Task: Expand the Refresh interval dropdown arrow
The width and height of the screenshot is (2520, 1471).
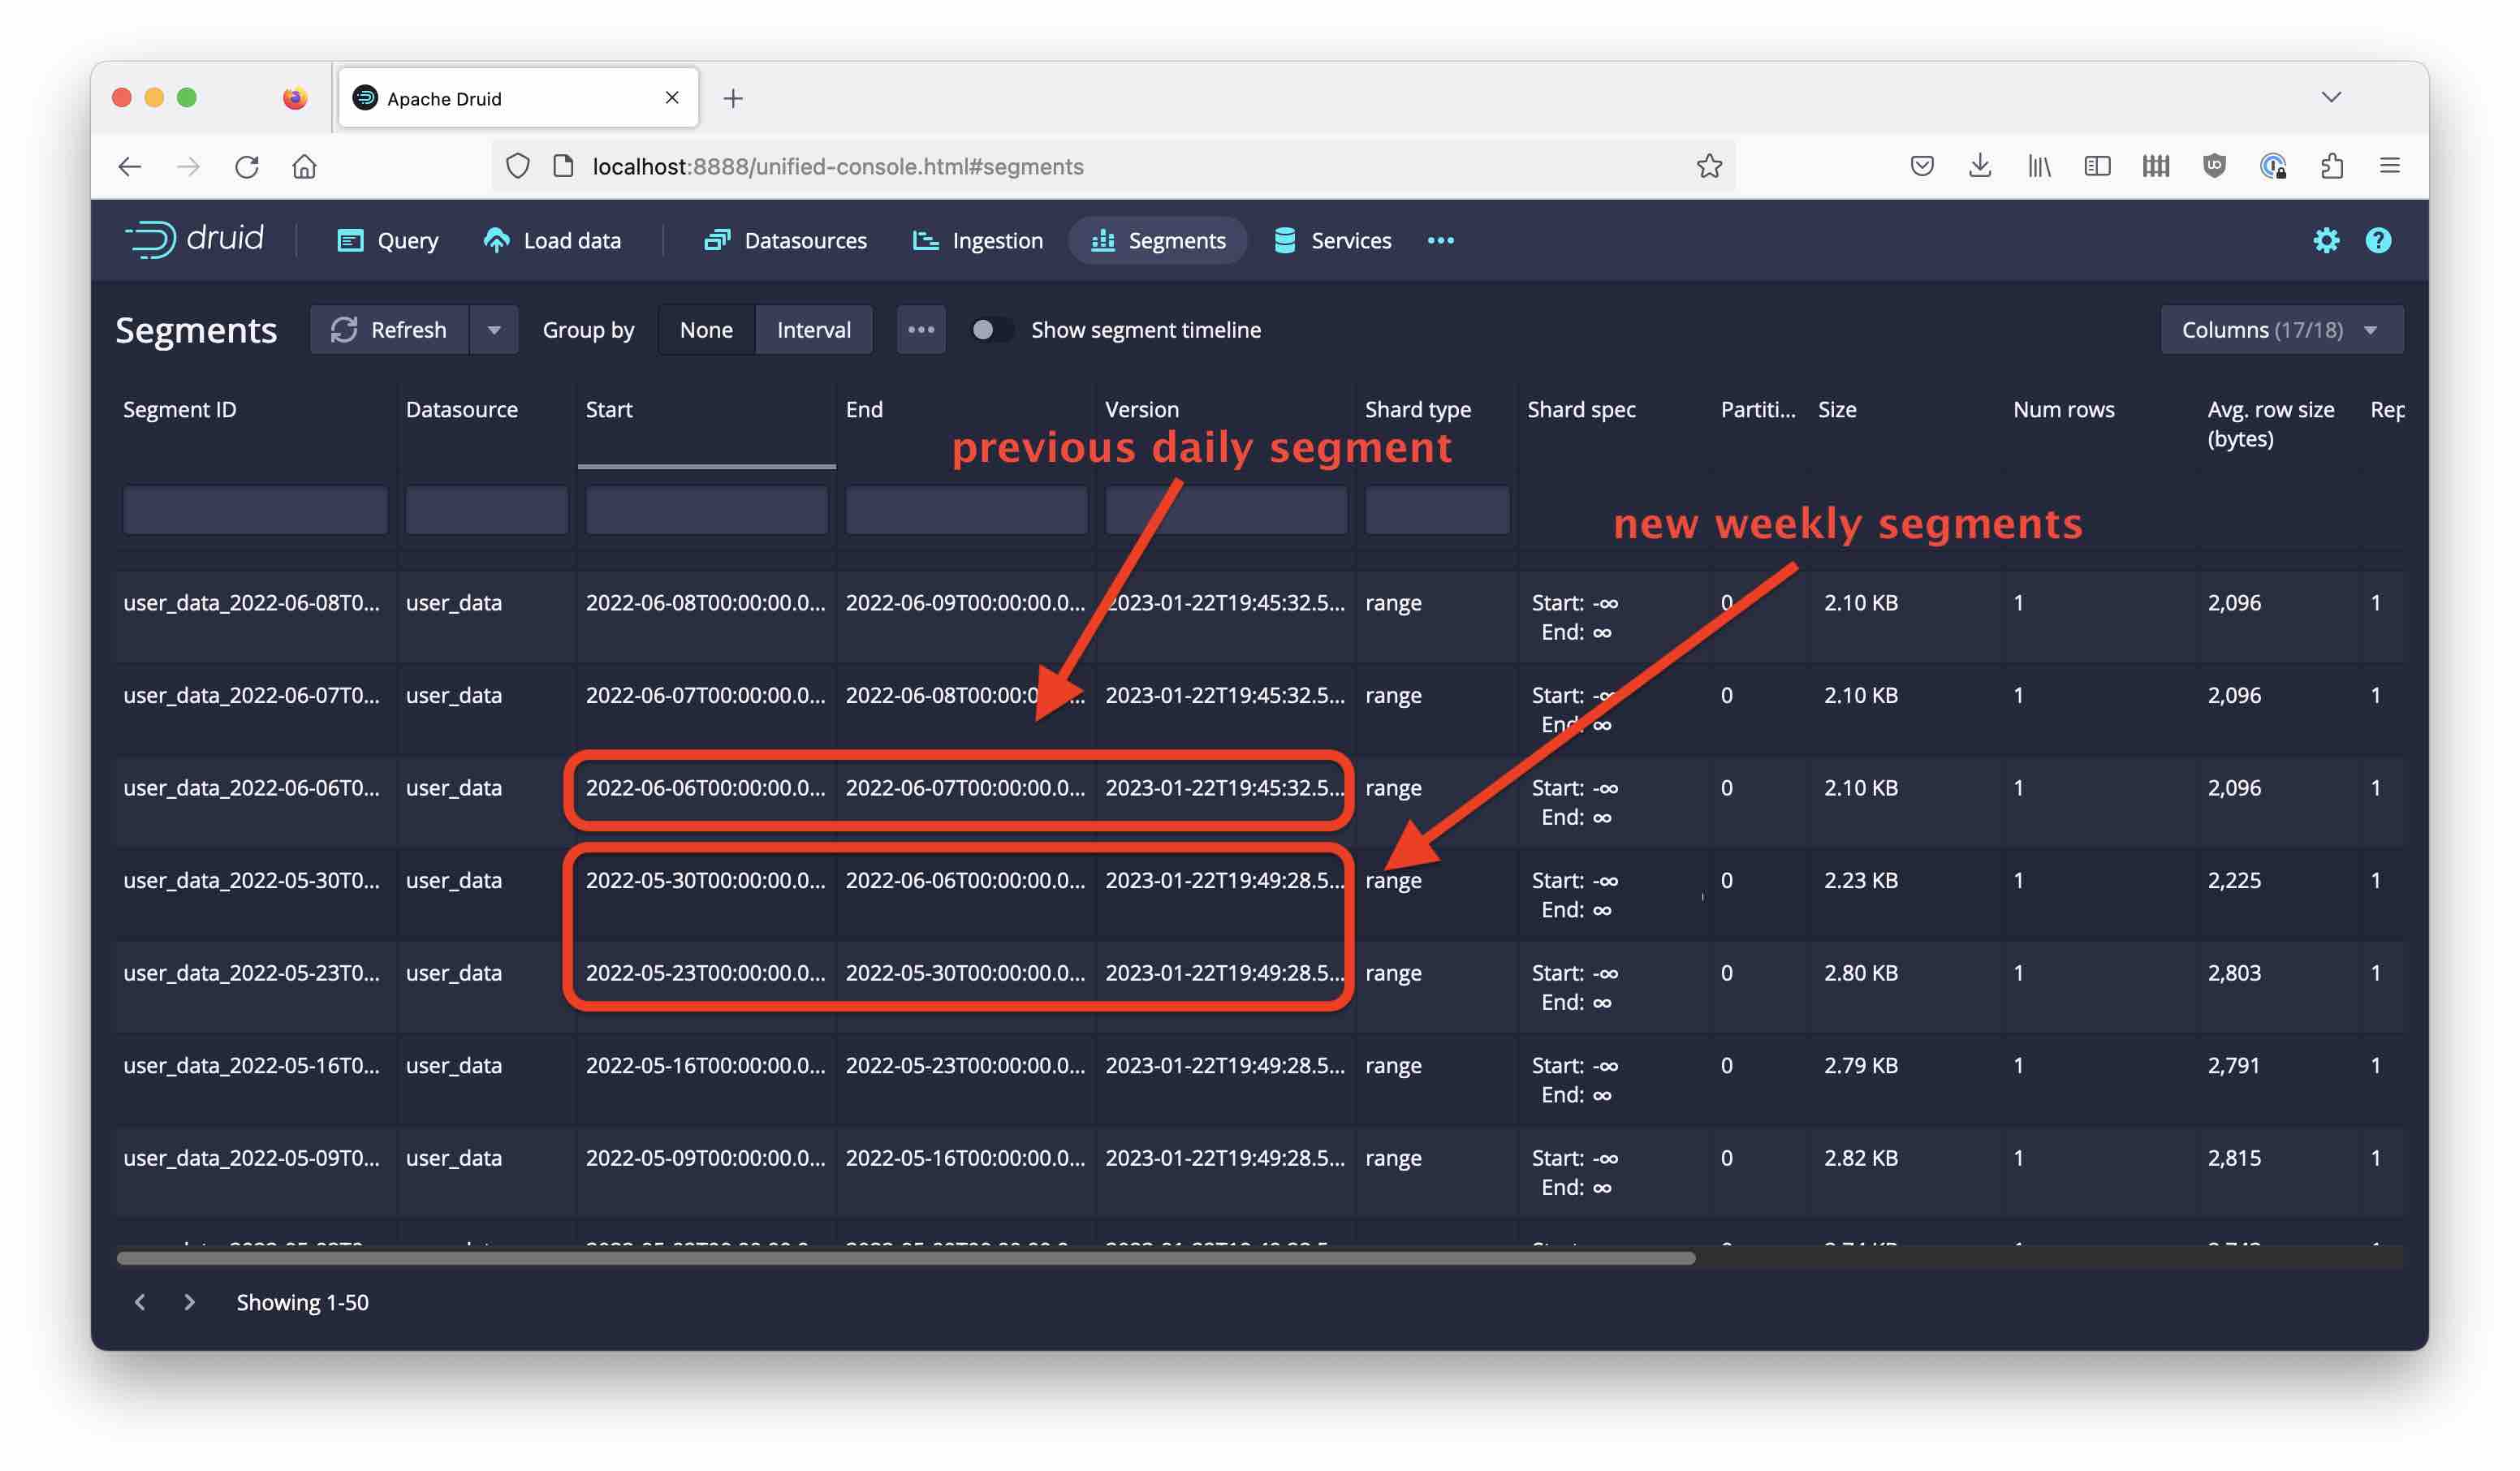Action: [494, 330]
